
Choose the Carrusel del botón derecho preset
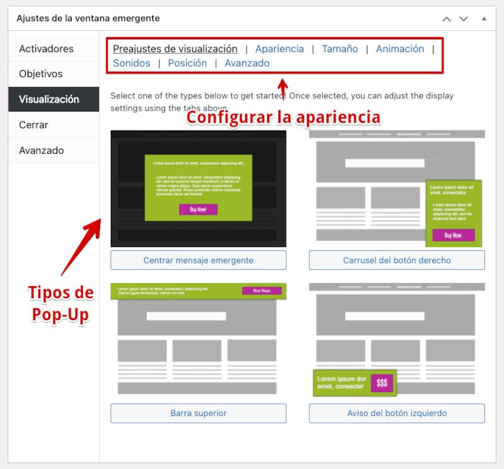[x=396, y=260]
